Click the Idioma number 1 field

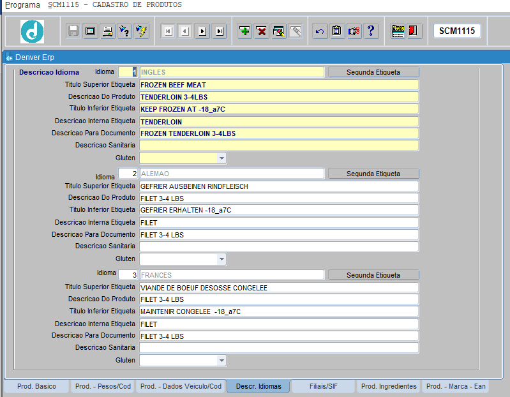pos(128,72)
